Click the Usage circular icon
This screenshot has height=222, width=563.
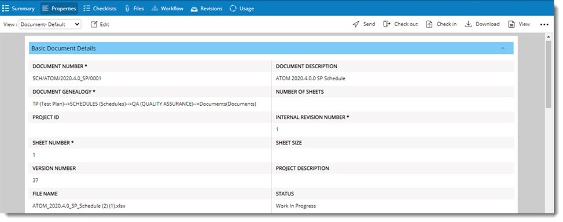tap(233, 8)
